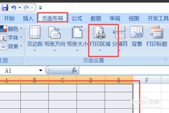Select column C header
The image size is (169, 113).
pyautogui.click(x=63, y=80)
